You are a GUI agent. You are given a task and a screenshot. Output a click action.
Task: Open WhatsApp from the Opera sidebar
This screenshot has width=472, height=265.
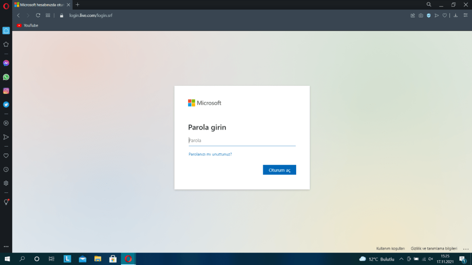[x=6, y=77]
